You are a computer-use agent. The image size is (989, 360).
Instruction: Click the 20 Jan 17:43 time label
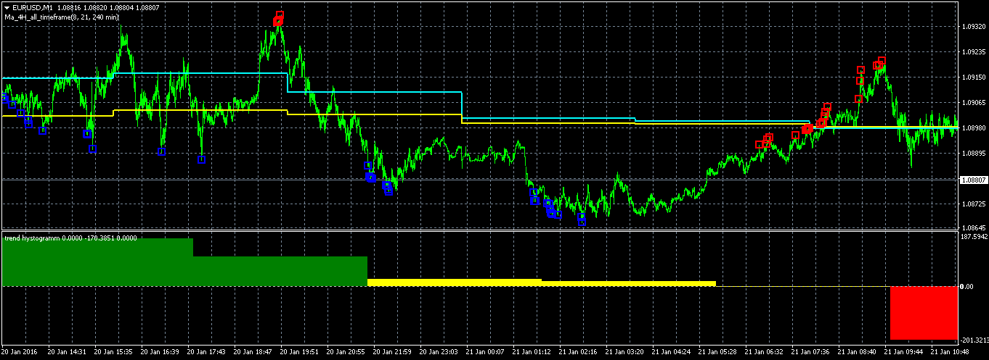click(x=207, y=352)
